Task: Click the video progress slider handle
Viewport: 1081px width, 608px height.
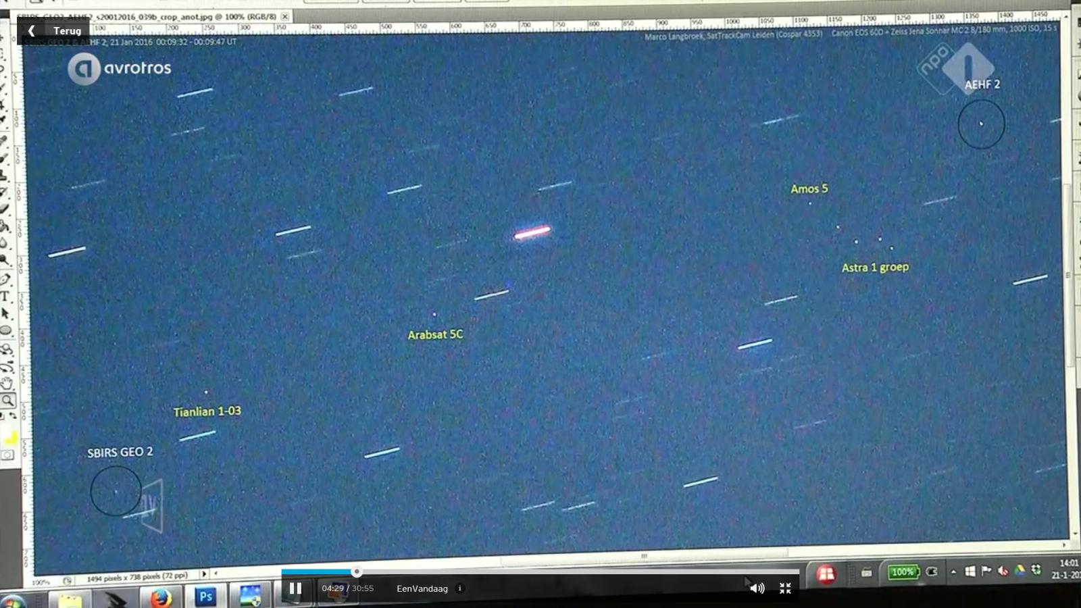Action: 357,572
